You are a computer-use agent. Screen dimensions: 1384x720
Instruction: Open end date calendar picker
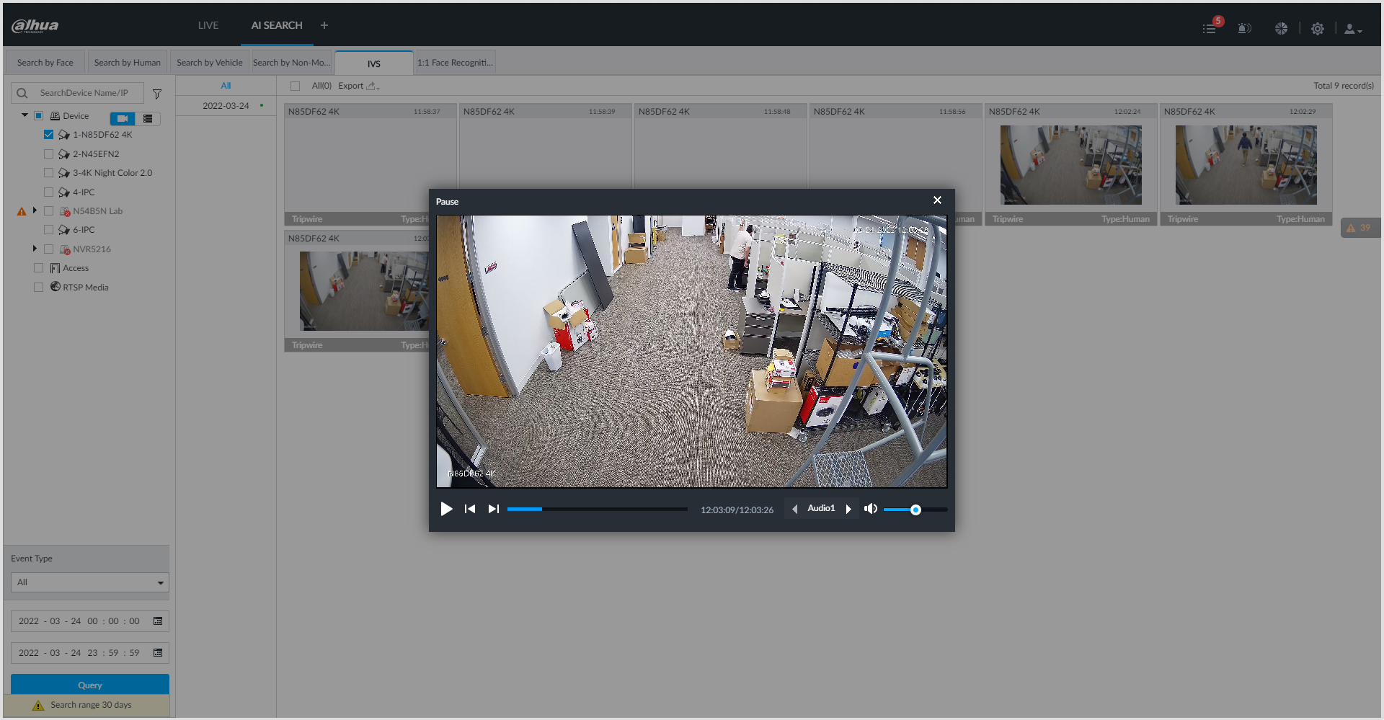(158, 653)
